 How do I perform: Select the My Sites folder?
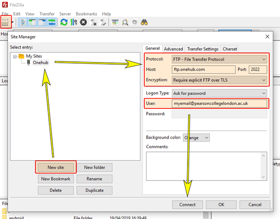(34, 56)
